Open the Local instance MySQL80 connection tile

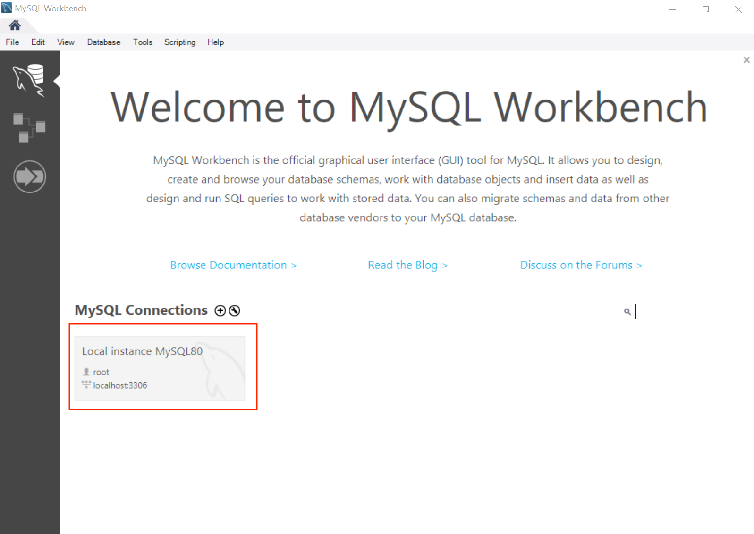[160, 368]
